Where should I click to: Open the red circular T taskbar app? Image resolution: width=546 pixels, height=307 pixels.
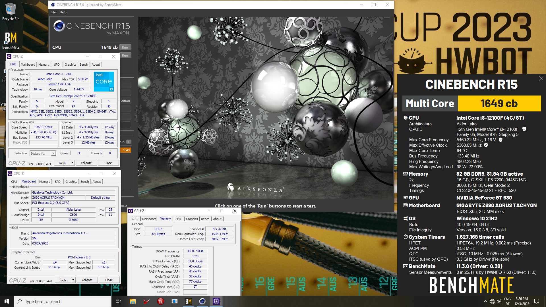point(160,301)
